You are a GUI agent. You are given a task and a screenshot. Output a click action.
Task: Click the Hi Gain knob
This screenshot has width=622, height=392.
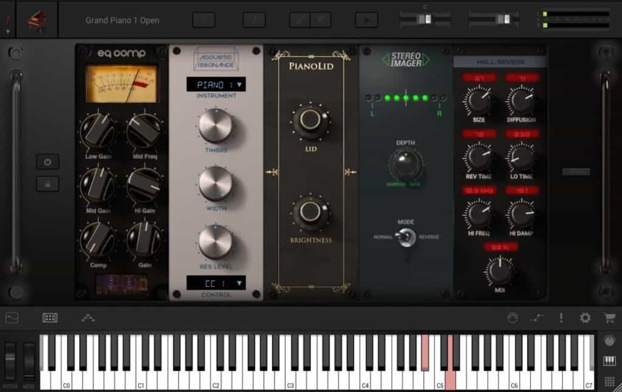pyautogui.click(x=145, y=186)
